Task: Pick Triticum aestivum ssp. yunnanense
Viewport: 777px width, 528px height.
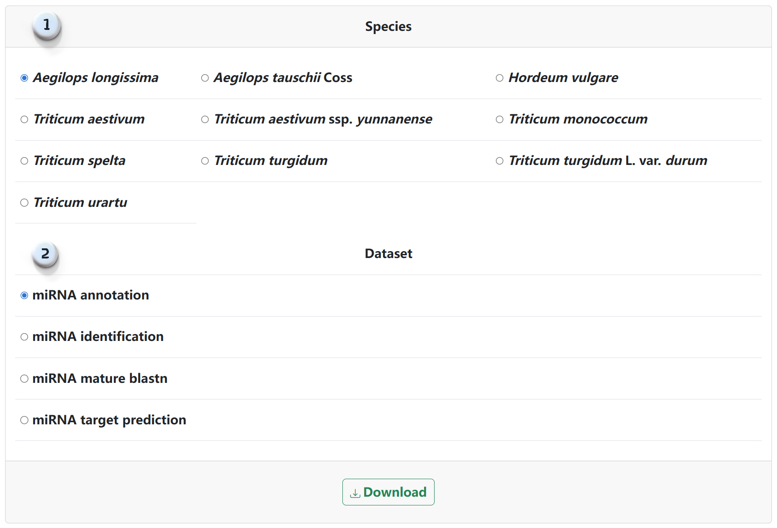Action: point(205,119)
